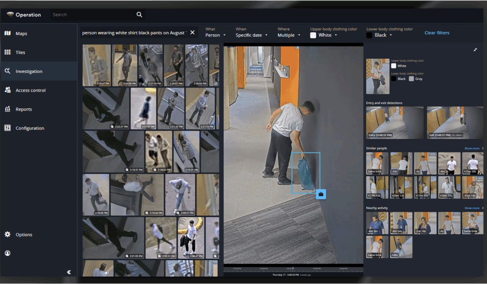This screenshot has height=285, width=487.
Task: Clear the search query with the X icon
Action: tap(193, 33)
